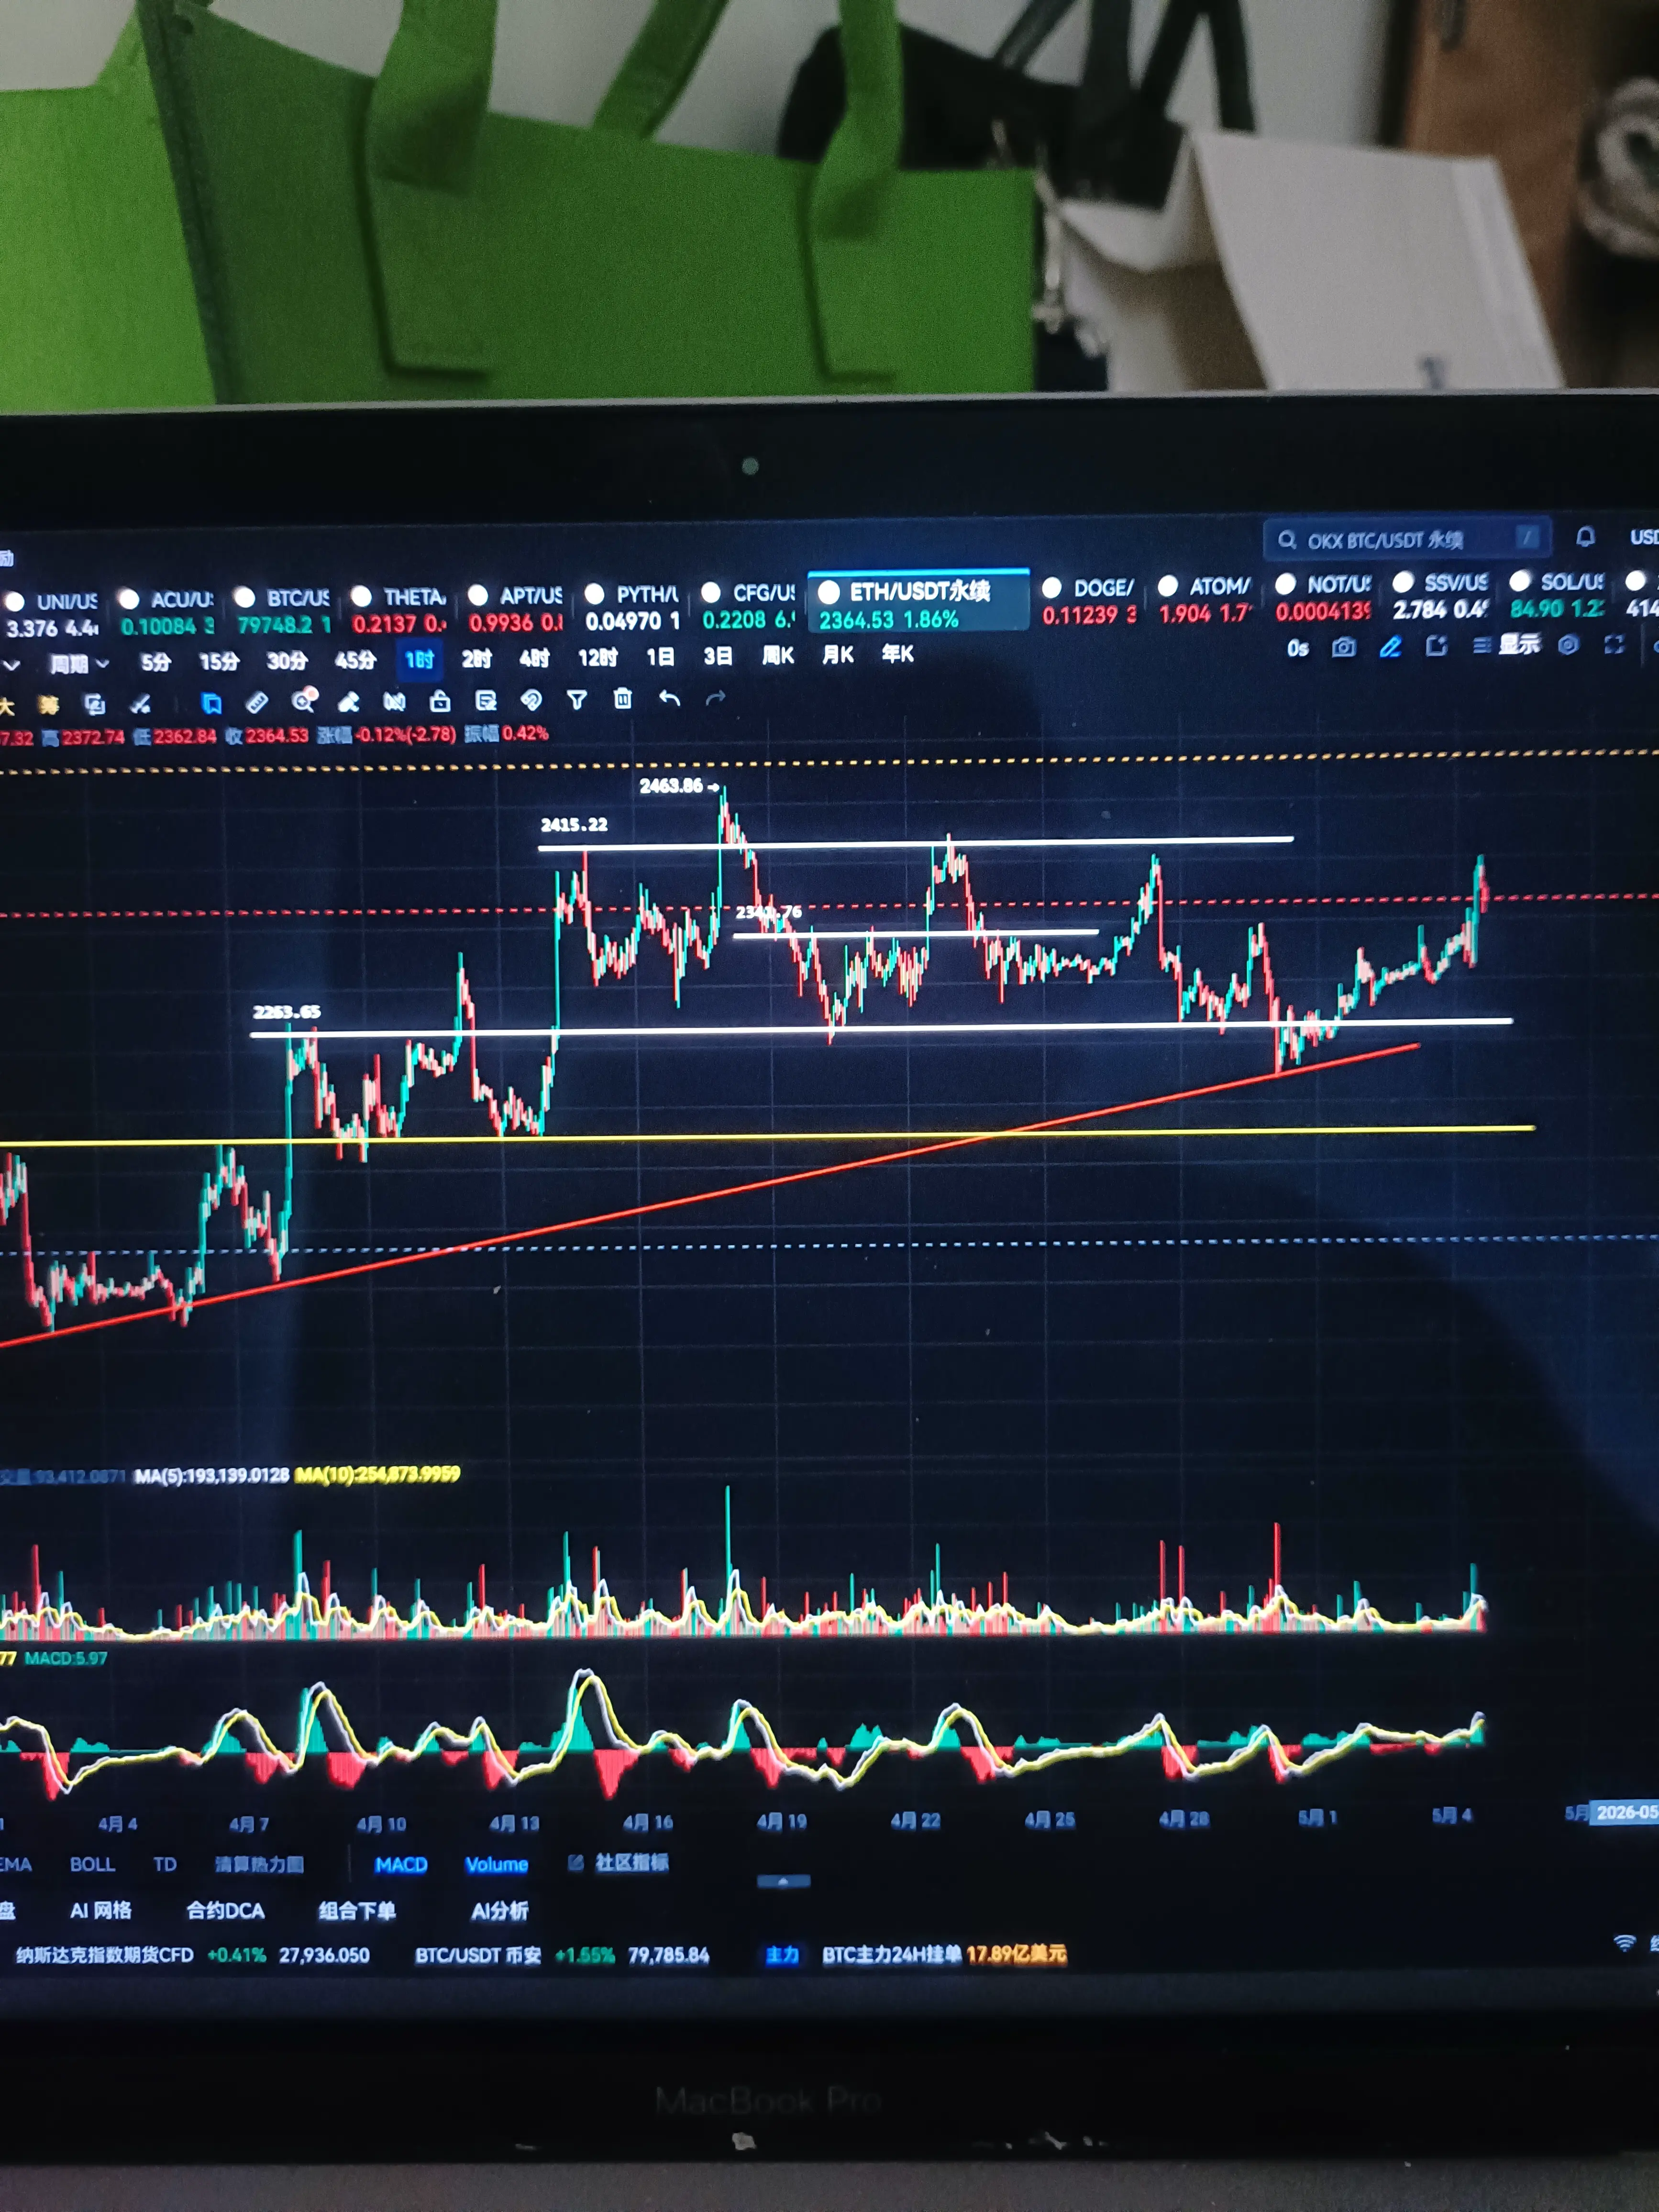Take a chart snapshot with camera icon

pyautogui.click(x=1344, y=647)
